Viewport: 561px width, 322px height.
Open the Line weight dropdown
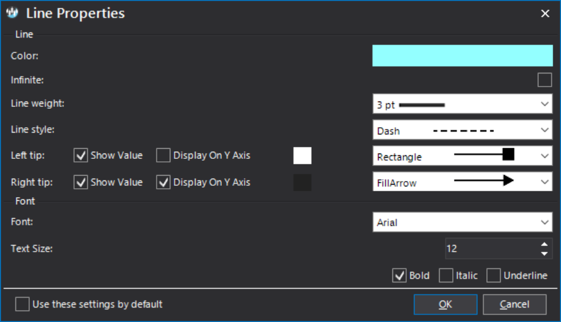pyautogui.click(x=462, y=104)
